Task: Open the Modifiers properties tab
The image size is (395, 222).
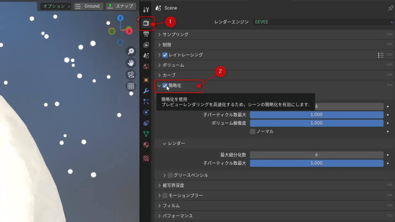Action: pos(146,91)
